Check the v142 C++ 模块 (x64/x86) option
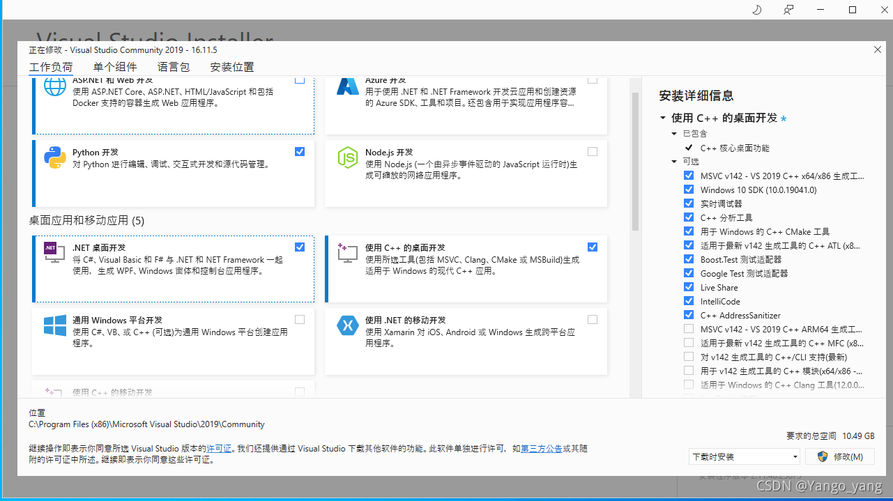Viewport: 893px width, 501px height. (689, 371)
